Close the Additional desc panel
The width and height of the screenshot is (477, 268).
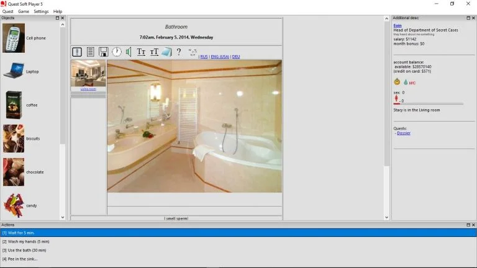(473, 18)
